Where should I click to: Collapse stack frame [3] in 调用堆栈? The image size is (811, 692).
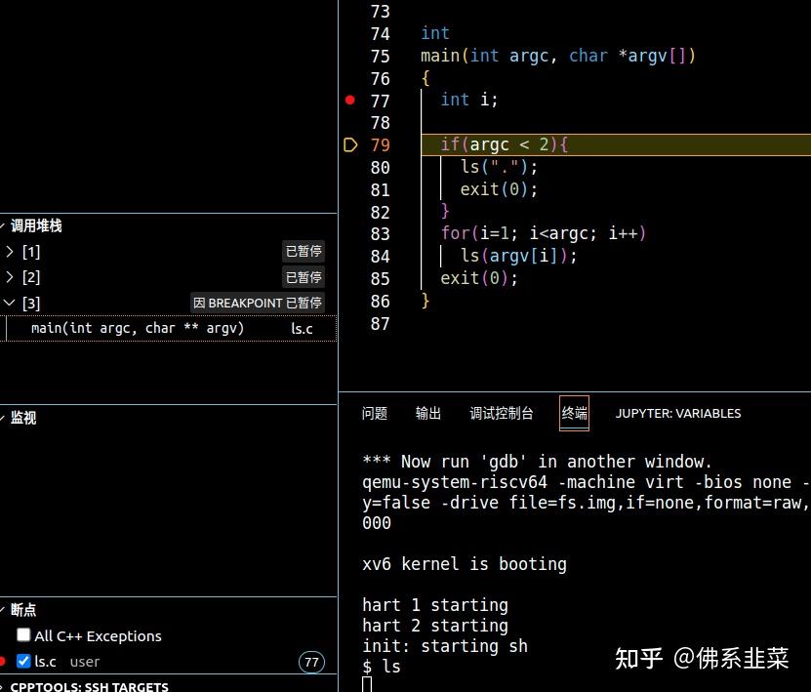pyautogui.click(x=10, y=303)
